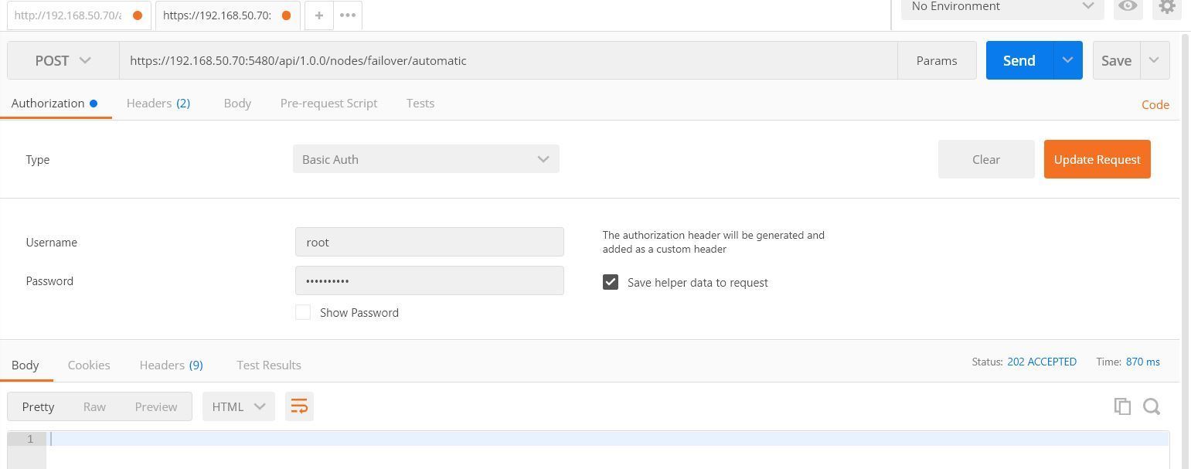
Task: Toggle line wrapping in the response viewer
Action: (299, 406)
